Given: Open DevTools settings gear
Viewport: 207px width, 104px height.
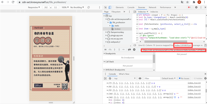Looking at the screenshot, I should pyautogui.click(x=196, y=7).
